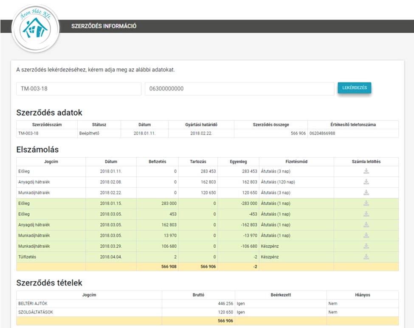Select the SZERZŐDÉS INFORMÁCIÓ header title
The image size is (414, 328).
[x=104, y=26]
